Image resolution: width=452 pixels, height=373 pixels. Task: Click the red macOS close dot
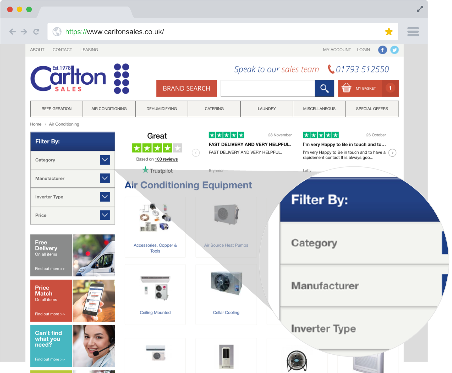click(10, 9)
